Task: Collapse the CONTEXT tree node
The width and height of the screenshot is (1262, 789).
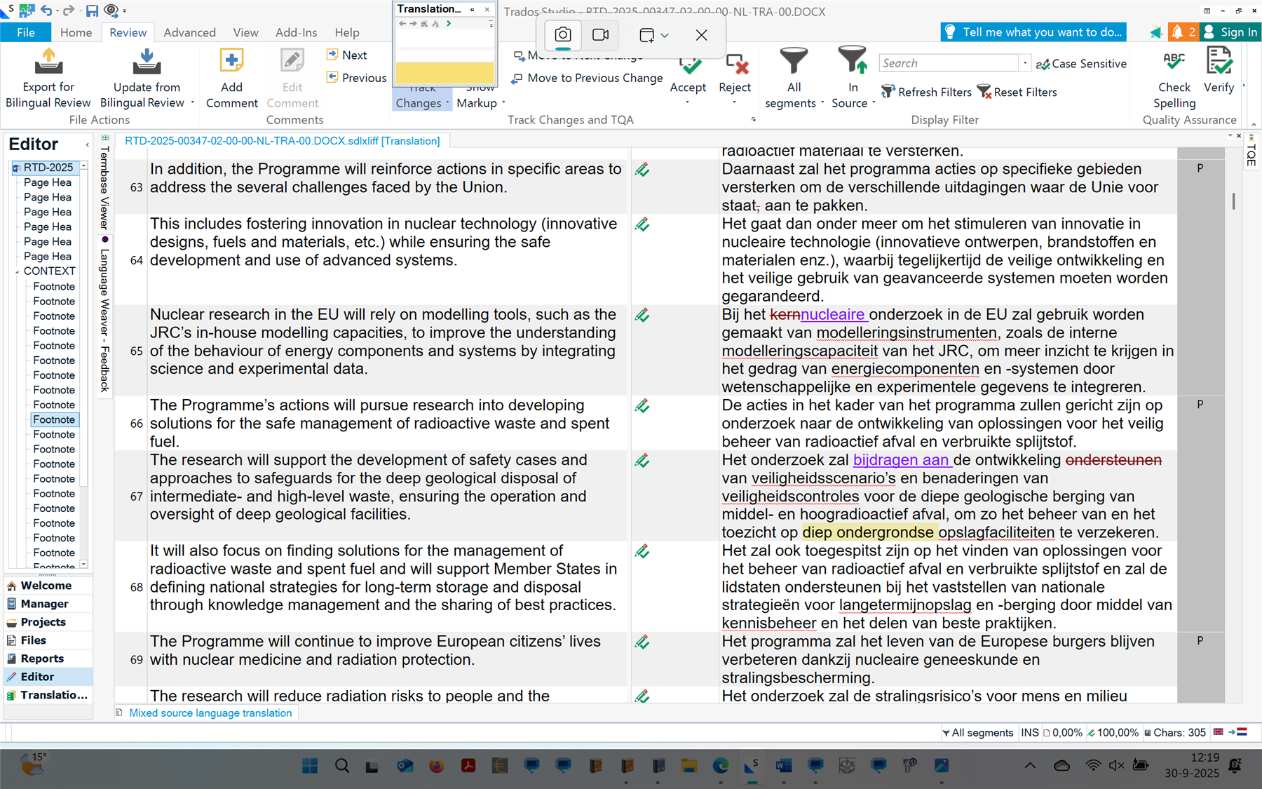Action: click(18, 271)
